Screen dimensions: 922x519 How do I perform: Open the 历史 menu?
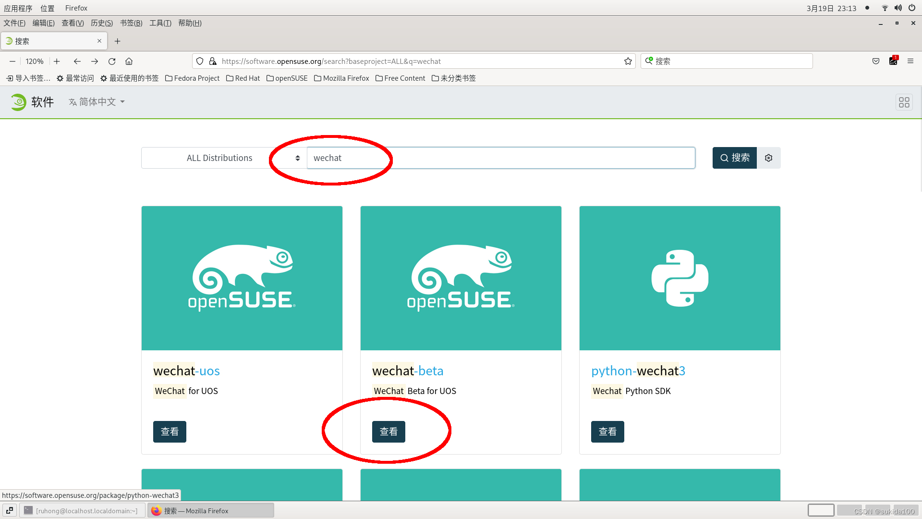click(x=102, y=23)
